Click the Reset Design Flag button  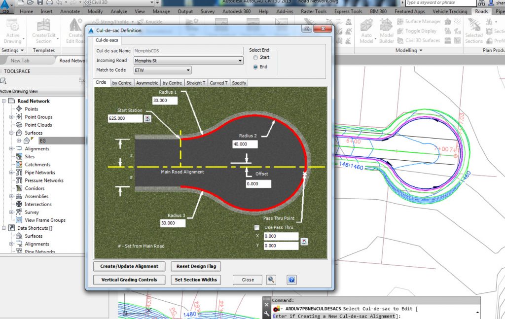point(196,266)
